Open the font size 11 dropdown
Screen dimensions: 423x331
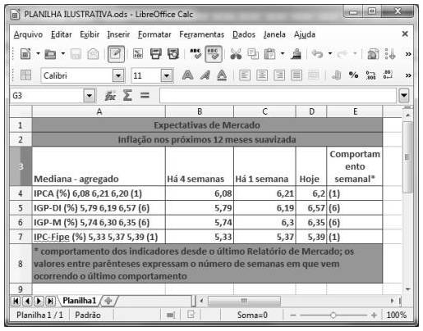[x=167, y=75]
